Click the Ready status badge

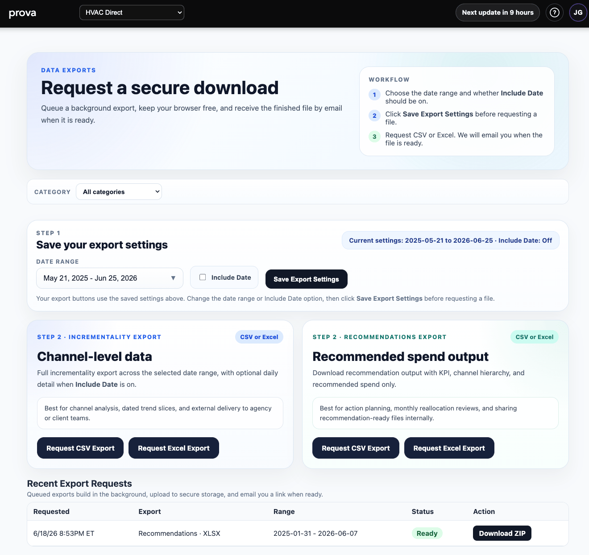click(427, 533)
